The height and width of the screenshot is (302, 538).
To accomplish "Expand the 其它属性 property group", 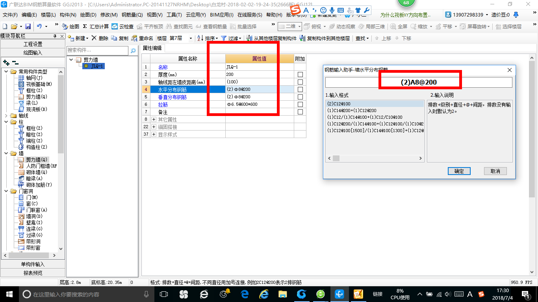I will click(154, 119).
